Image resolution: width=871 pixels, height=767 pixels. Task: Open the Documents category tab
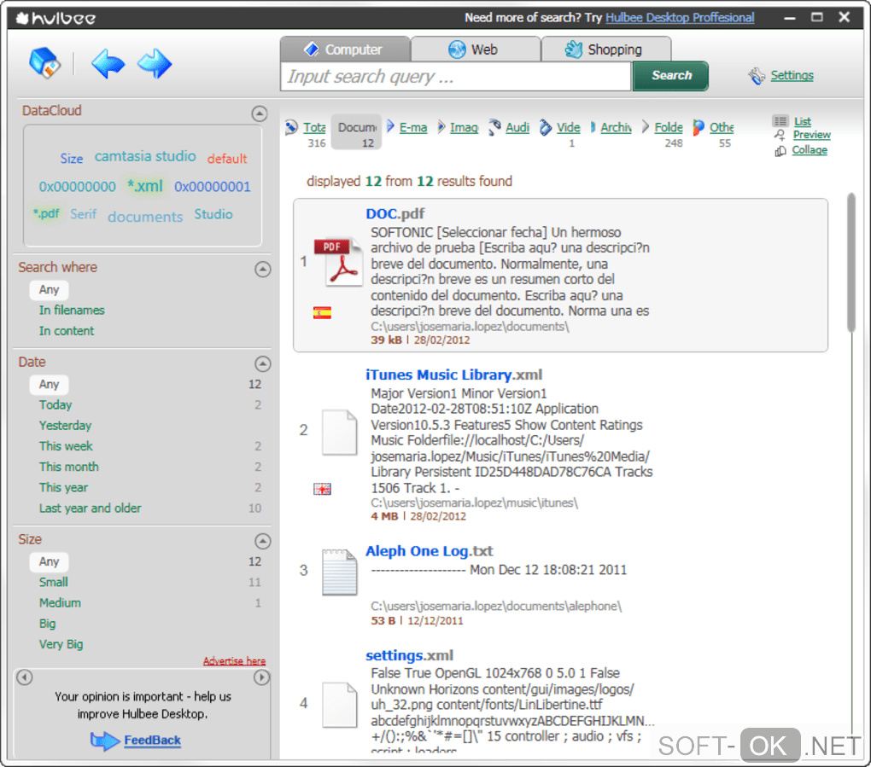357,132
